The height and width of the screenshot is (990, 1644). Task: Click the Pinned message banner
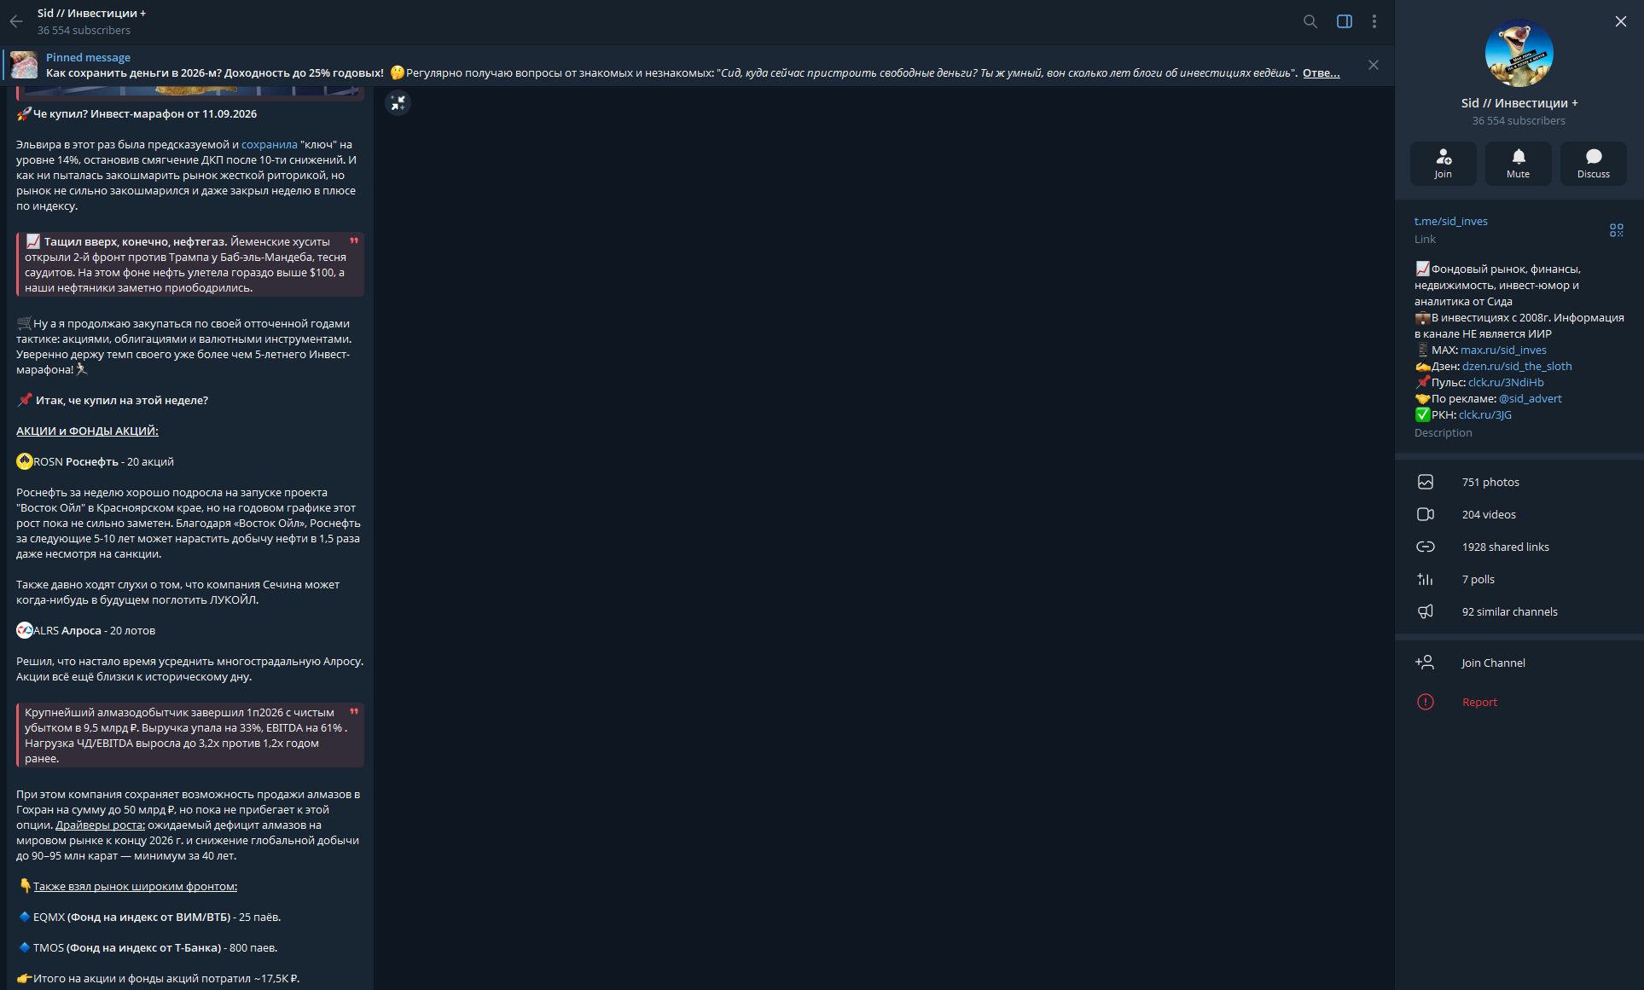pos(693,65)
